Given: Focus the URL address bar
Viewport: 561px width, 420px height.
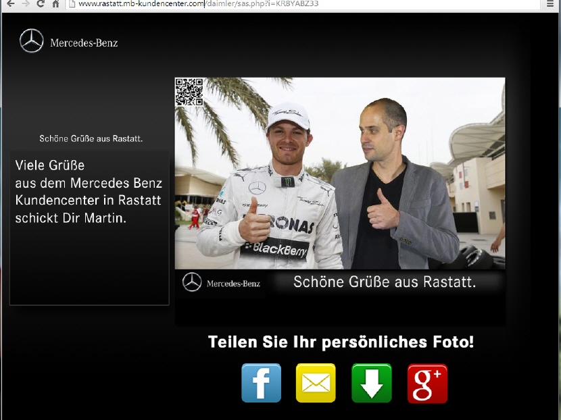Looking at the screenshot, I should 304,4.
